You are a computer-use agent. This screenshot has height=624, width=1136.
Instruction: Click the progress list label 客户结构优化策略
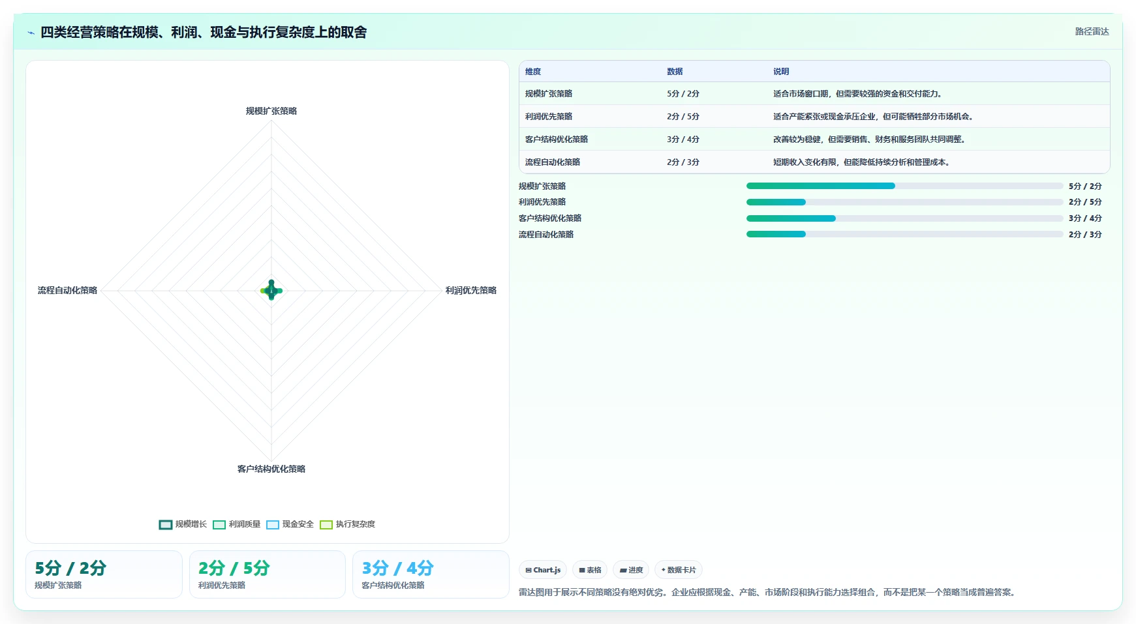tap(550, 218)
